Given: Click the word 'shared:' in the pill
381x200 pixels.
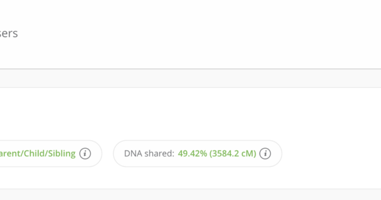Looking at the screenshot, I should click(159, 154).
